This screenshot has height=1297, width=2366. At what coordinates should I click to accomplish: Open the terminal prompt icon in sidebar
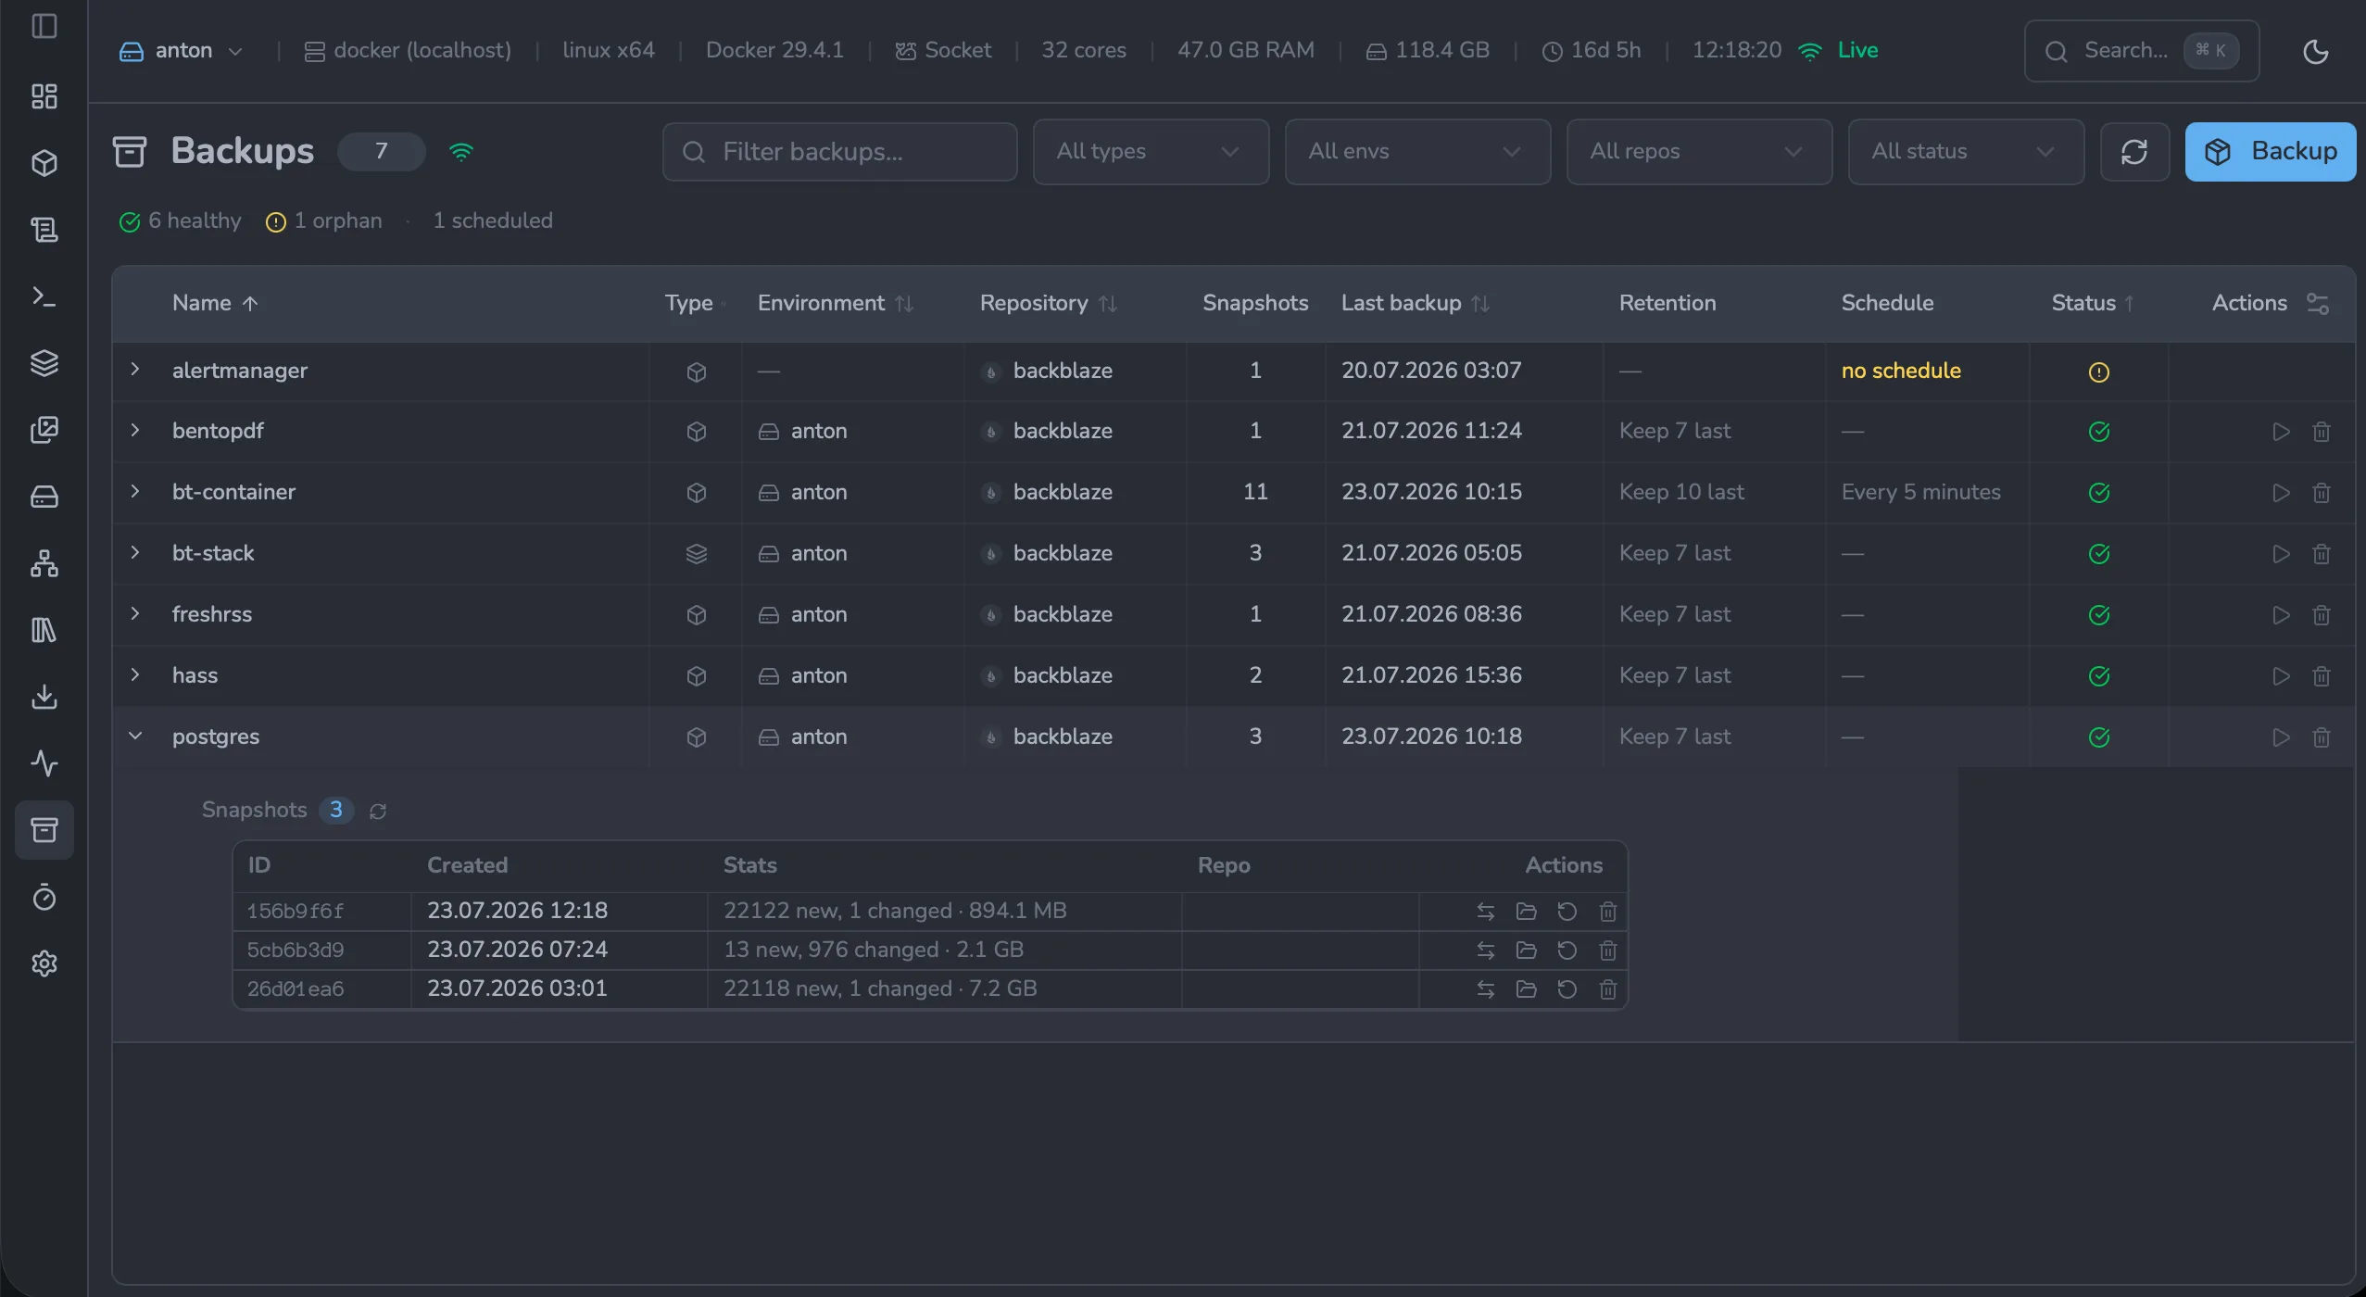coord(44,296)
